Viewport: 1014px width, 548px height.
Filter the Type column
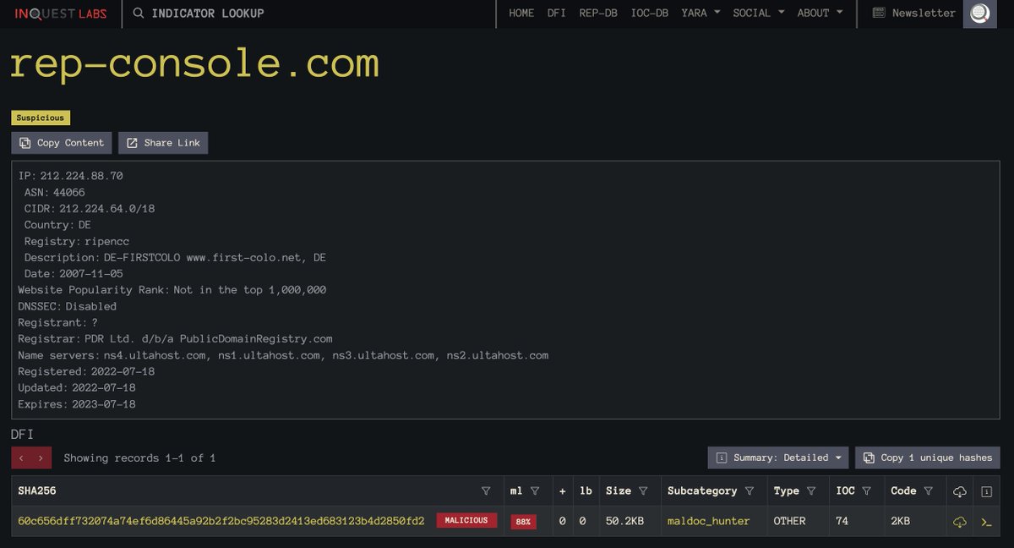(811, 491)
